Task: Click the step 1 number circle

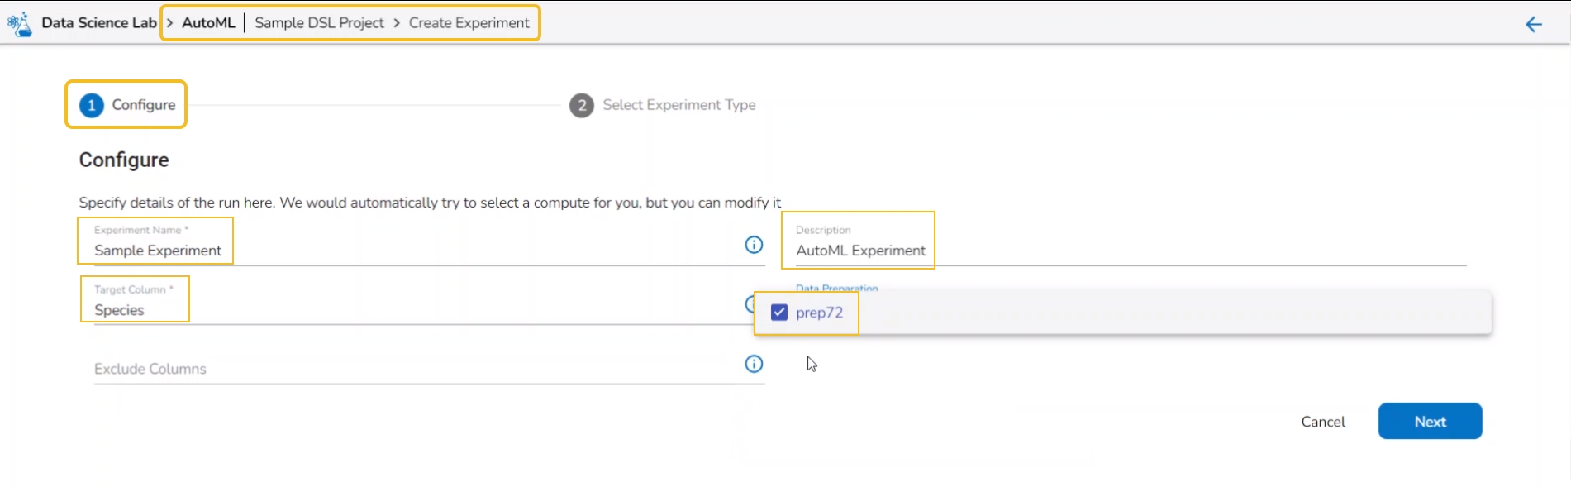Action: tap(92, 105)
